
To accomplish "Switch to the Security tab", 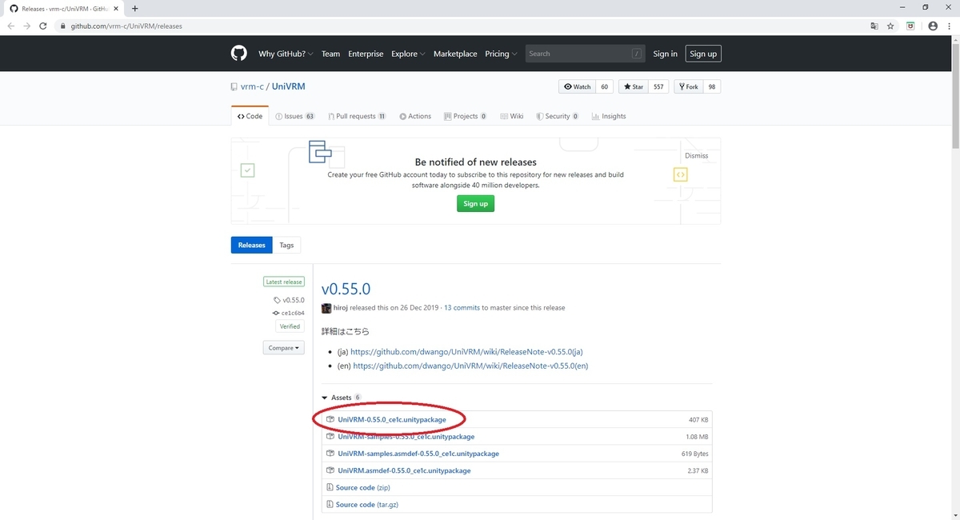I will (558, 116).
